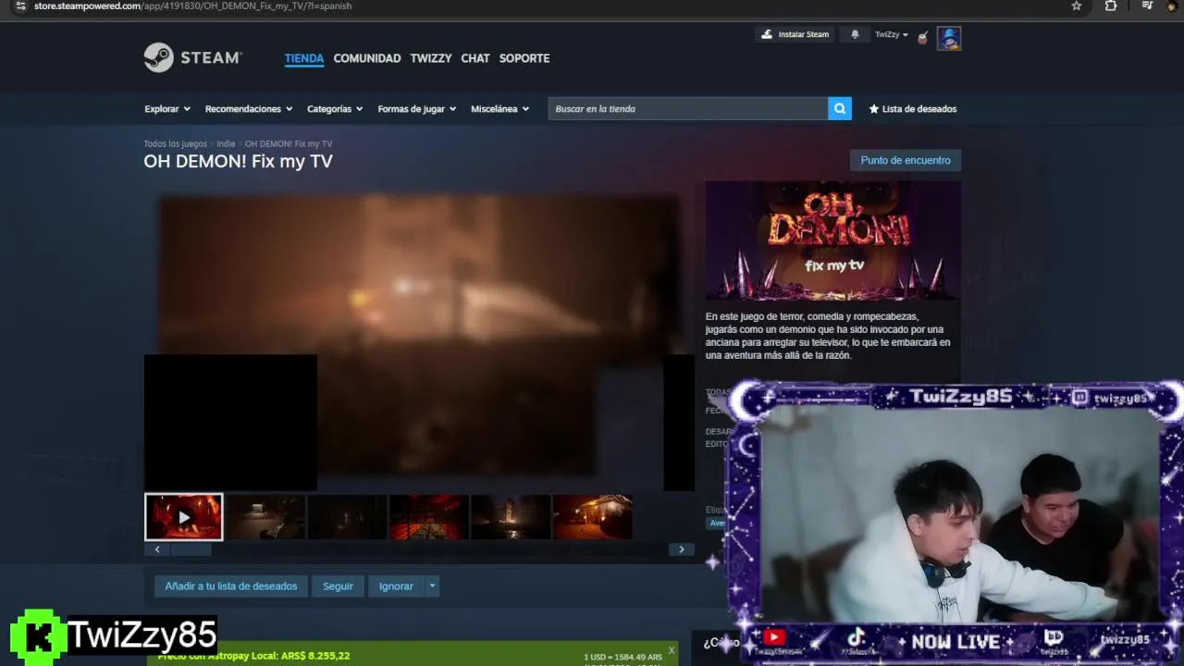This screenshot has height=666, width=1184.
Task: Open Lista de deseados
Action: tap(913, 108)
